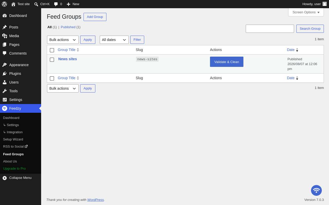The width and height of the screenshot is (329, 205).
Task: Click the Date sort arrows in header
Action: pyautogui.click(x=297, y=50)
